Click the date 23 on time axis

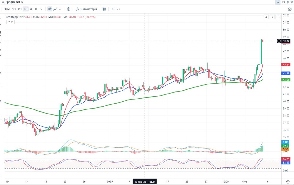pyautogui.click(x=65, y=182)
